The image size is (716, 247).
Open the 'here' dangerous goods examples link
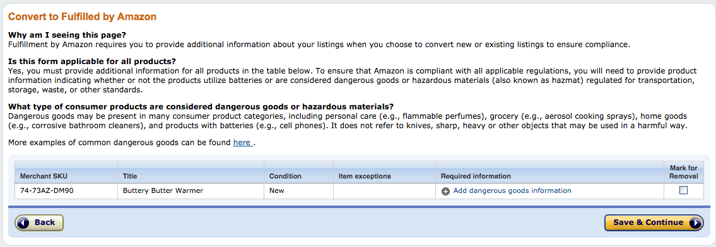pyautogui.click(x=242, y=143)
